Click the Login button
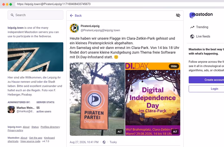The image size is (224, 147). coord(206,89)
